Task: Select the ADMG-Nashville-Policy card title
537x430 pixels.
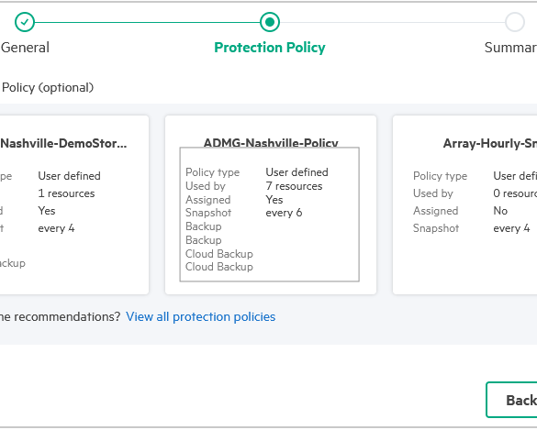Action: pyautogui.click(x=271, y=142)
